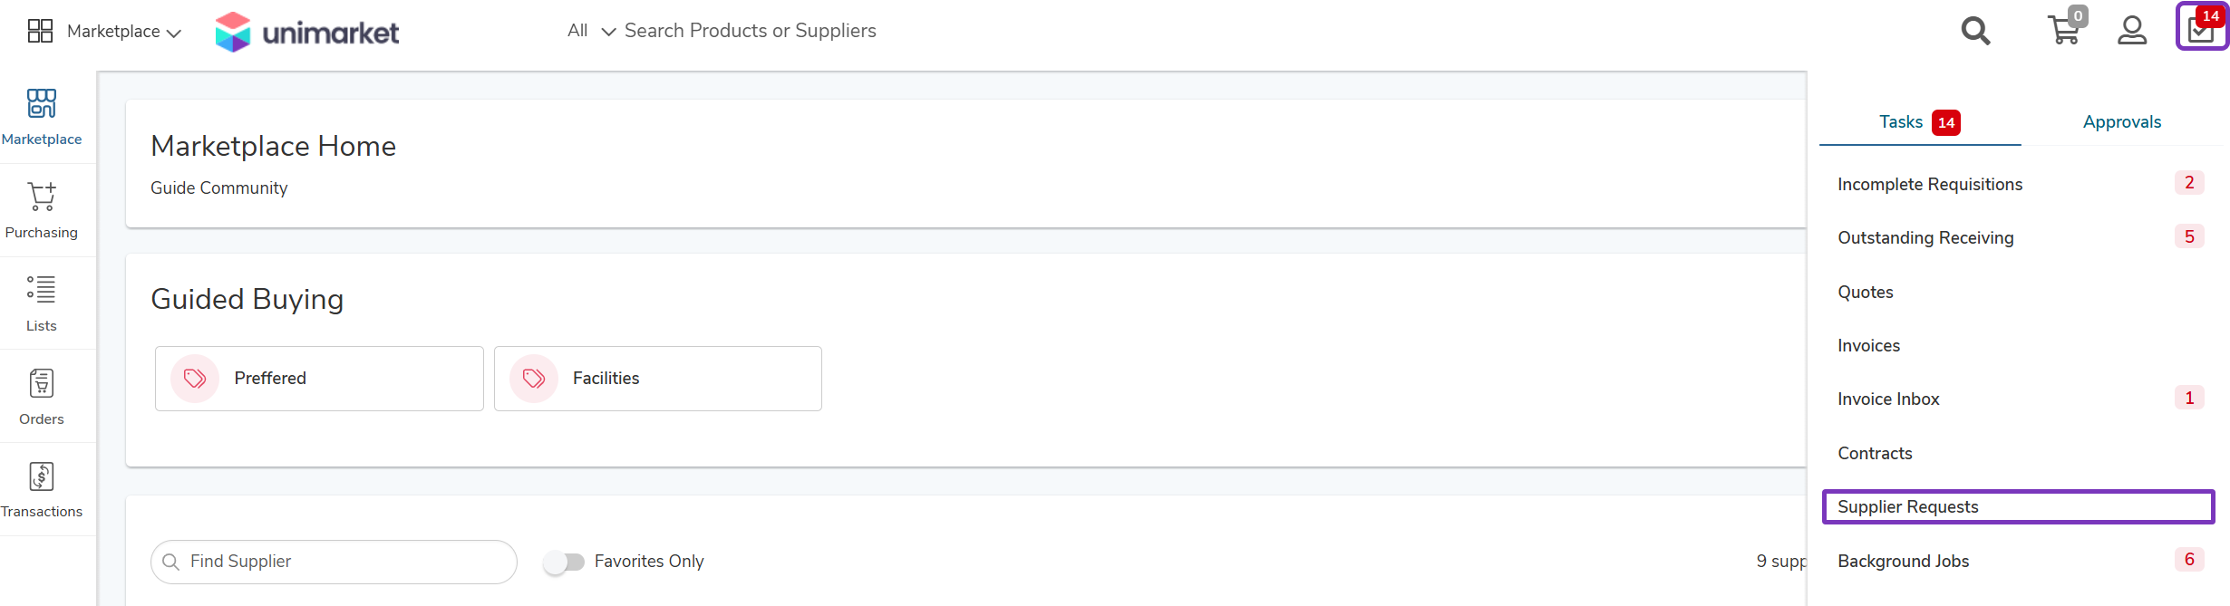Screen dimensions: 2230x606
Task: Open the All search category dropdown
Action: pyautogui.click(x=592, y=31)
